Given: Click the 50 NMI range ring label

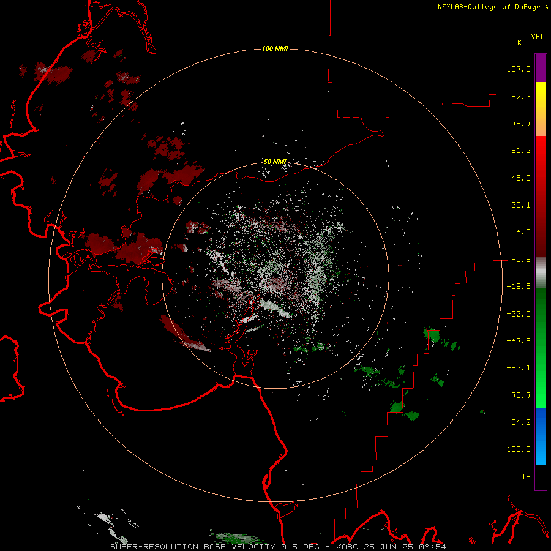Looking at the screenshot, I should click(275, 162).
